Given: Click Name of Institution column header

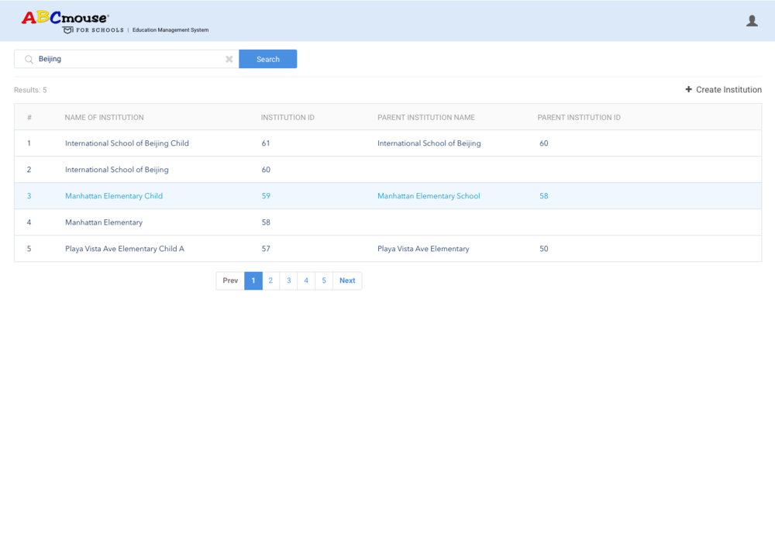Looking at the screenshot, I should pyautogui.click(x=104, y=118).
